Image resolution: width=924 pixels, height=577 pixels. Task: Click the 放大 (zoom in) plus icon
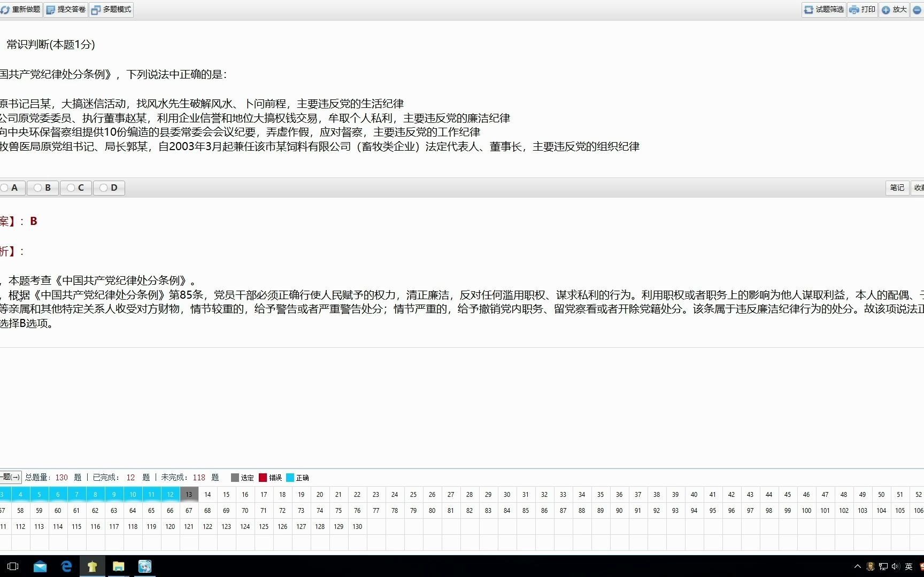coord(893,10)
